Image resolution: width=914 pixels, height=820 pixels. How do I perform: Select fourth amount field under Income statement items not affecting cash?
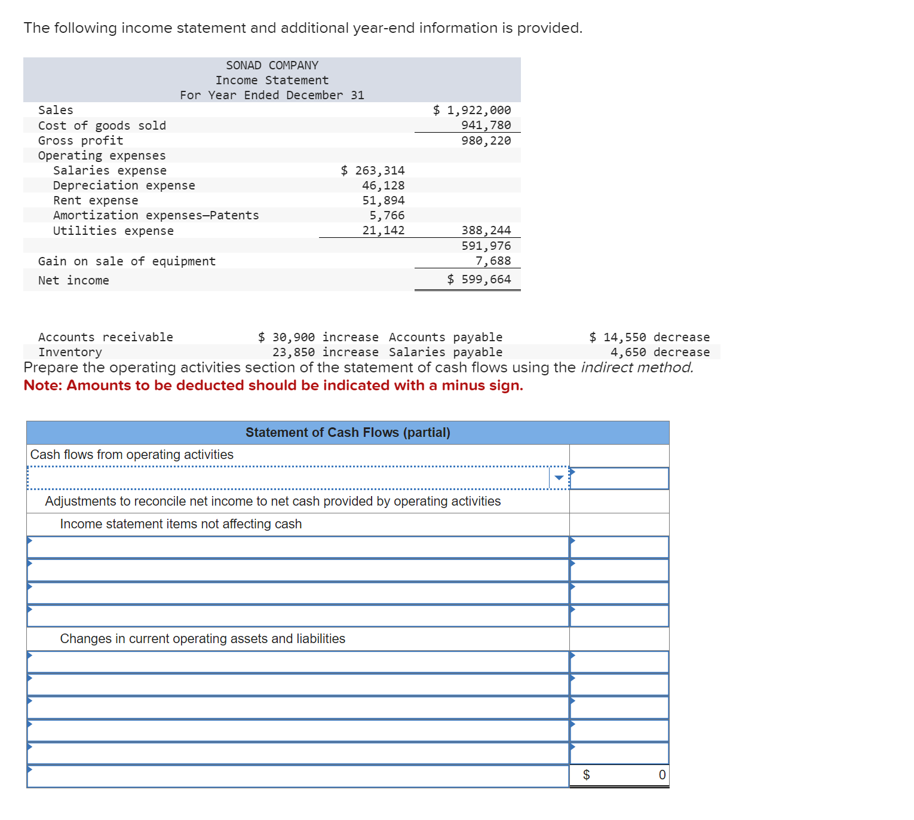coord(619,616)
